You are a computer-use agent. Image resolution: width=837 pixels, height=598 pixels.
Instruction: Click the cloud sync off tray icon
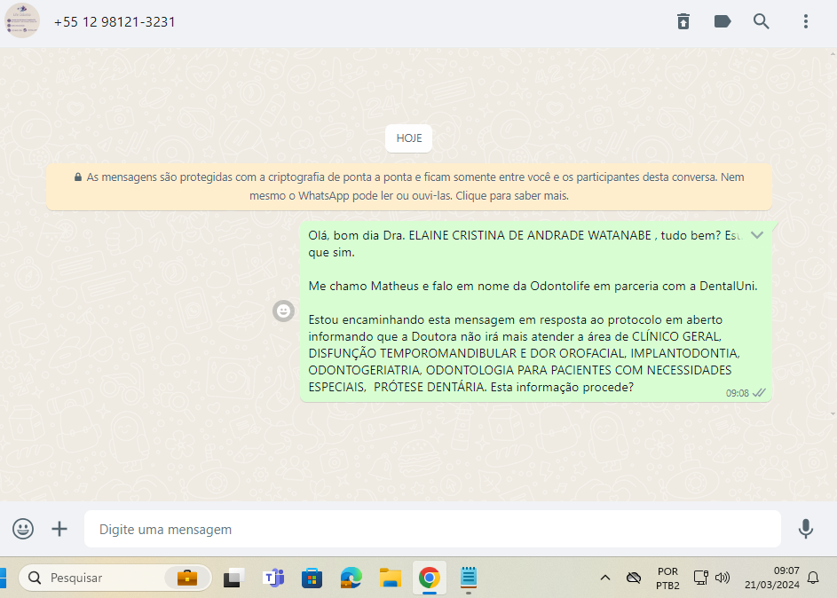(634, 578)
